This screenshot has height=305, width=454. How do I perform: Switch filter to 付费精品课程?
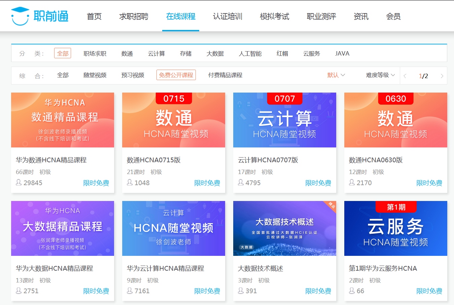pos(225,75)
